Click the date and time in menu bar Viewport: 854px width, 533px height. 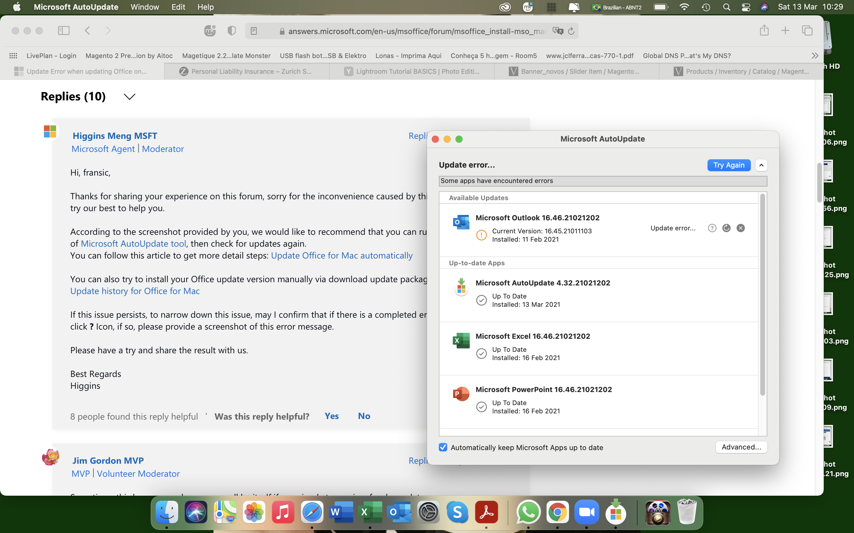click(810, 7)
